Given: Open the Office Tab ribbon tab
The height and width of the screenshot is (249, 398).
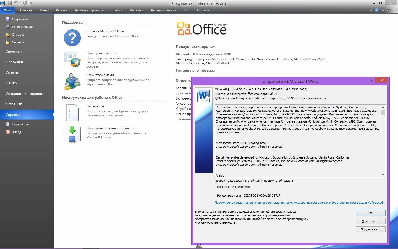Looking at the screenshot, I should [x=204, y=10].
